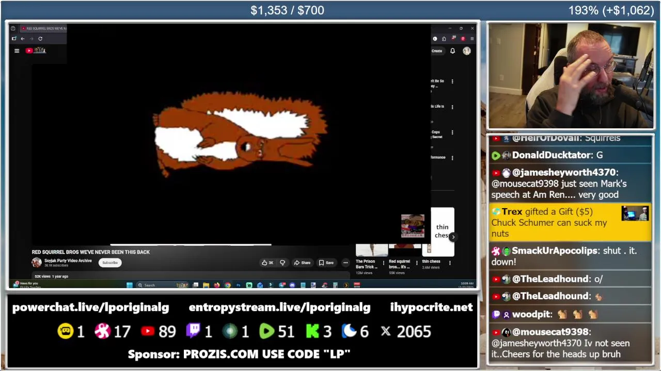The image size is (661, 371).
Task: Click the YouTube viewer count icon showing 89
Action: coord(148,331)
